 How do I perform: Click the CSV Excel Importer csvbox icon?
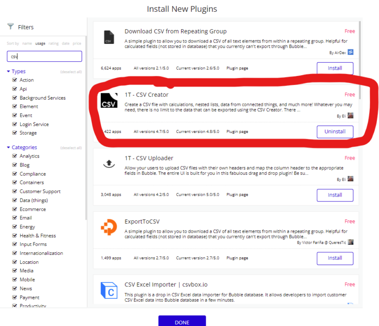[109, 290]
